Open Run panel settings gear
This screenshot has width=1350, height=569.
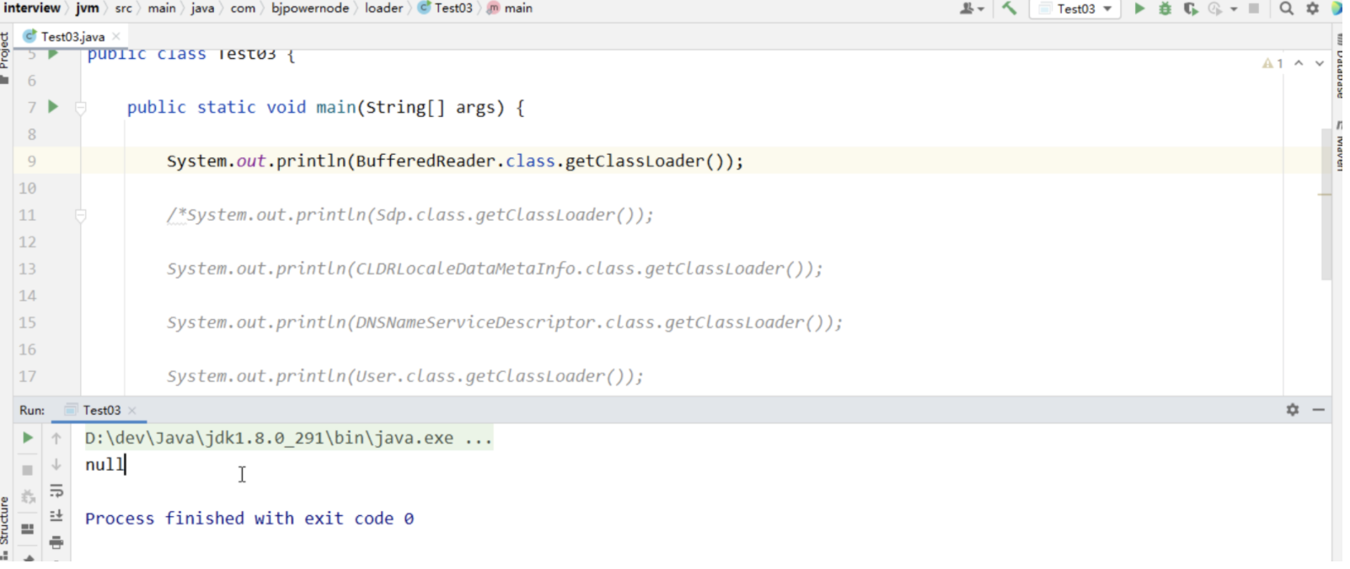1293,410
